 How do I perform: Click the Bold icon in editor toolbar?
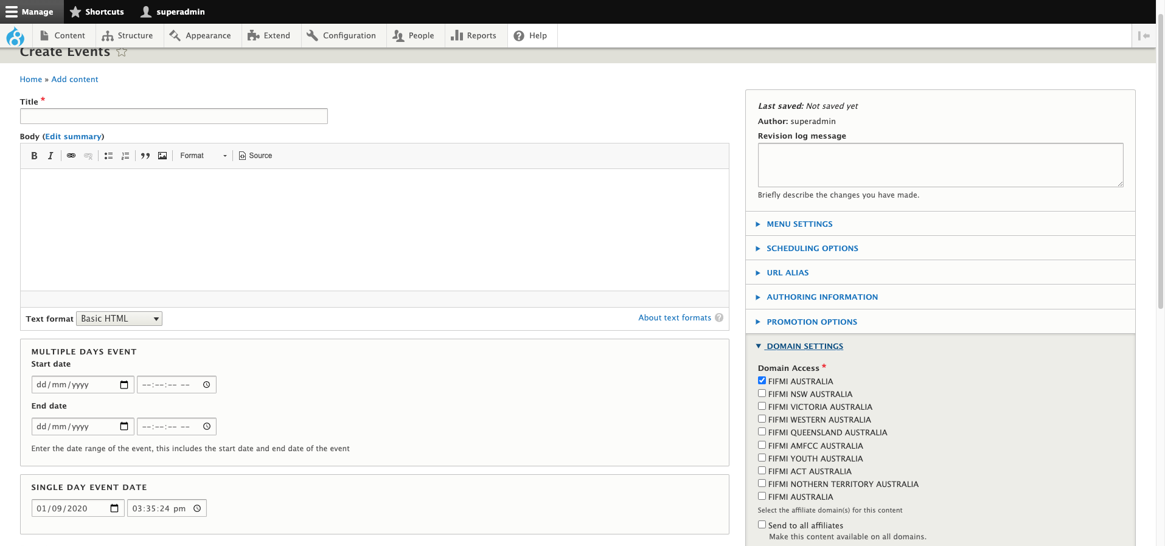click(34, 156)
